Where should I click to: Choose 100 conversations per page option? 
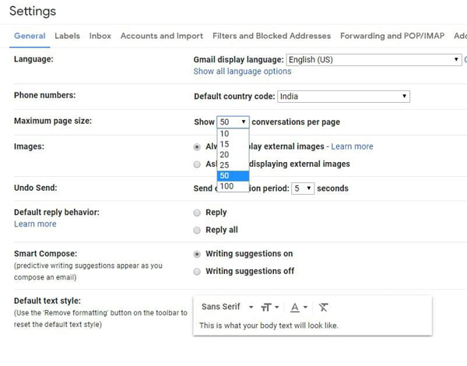click(x=226, y=186)
